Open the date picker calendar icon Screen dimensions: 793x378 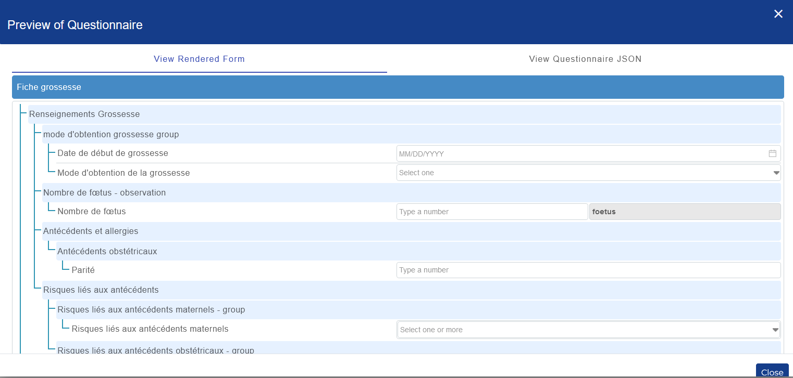coord(773,153)
